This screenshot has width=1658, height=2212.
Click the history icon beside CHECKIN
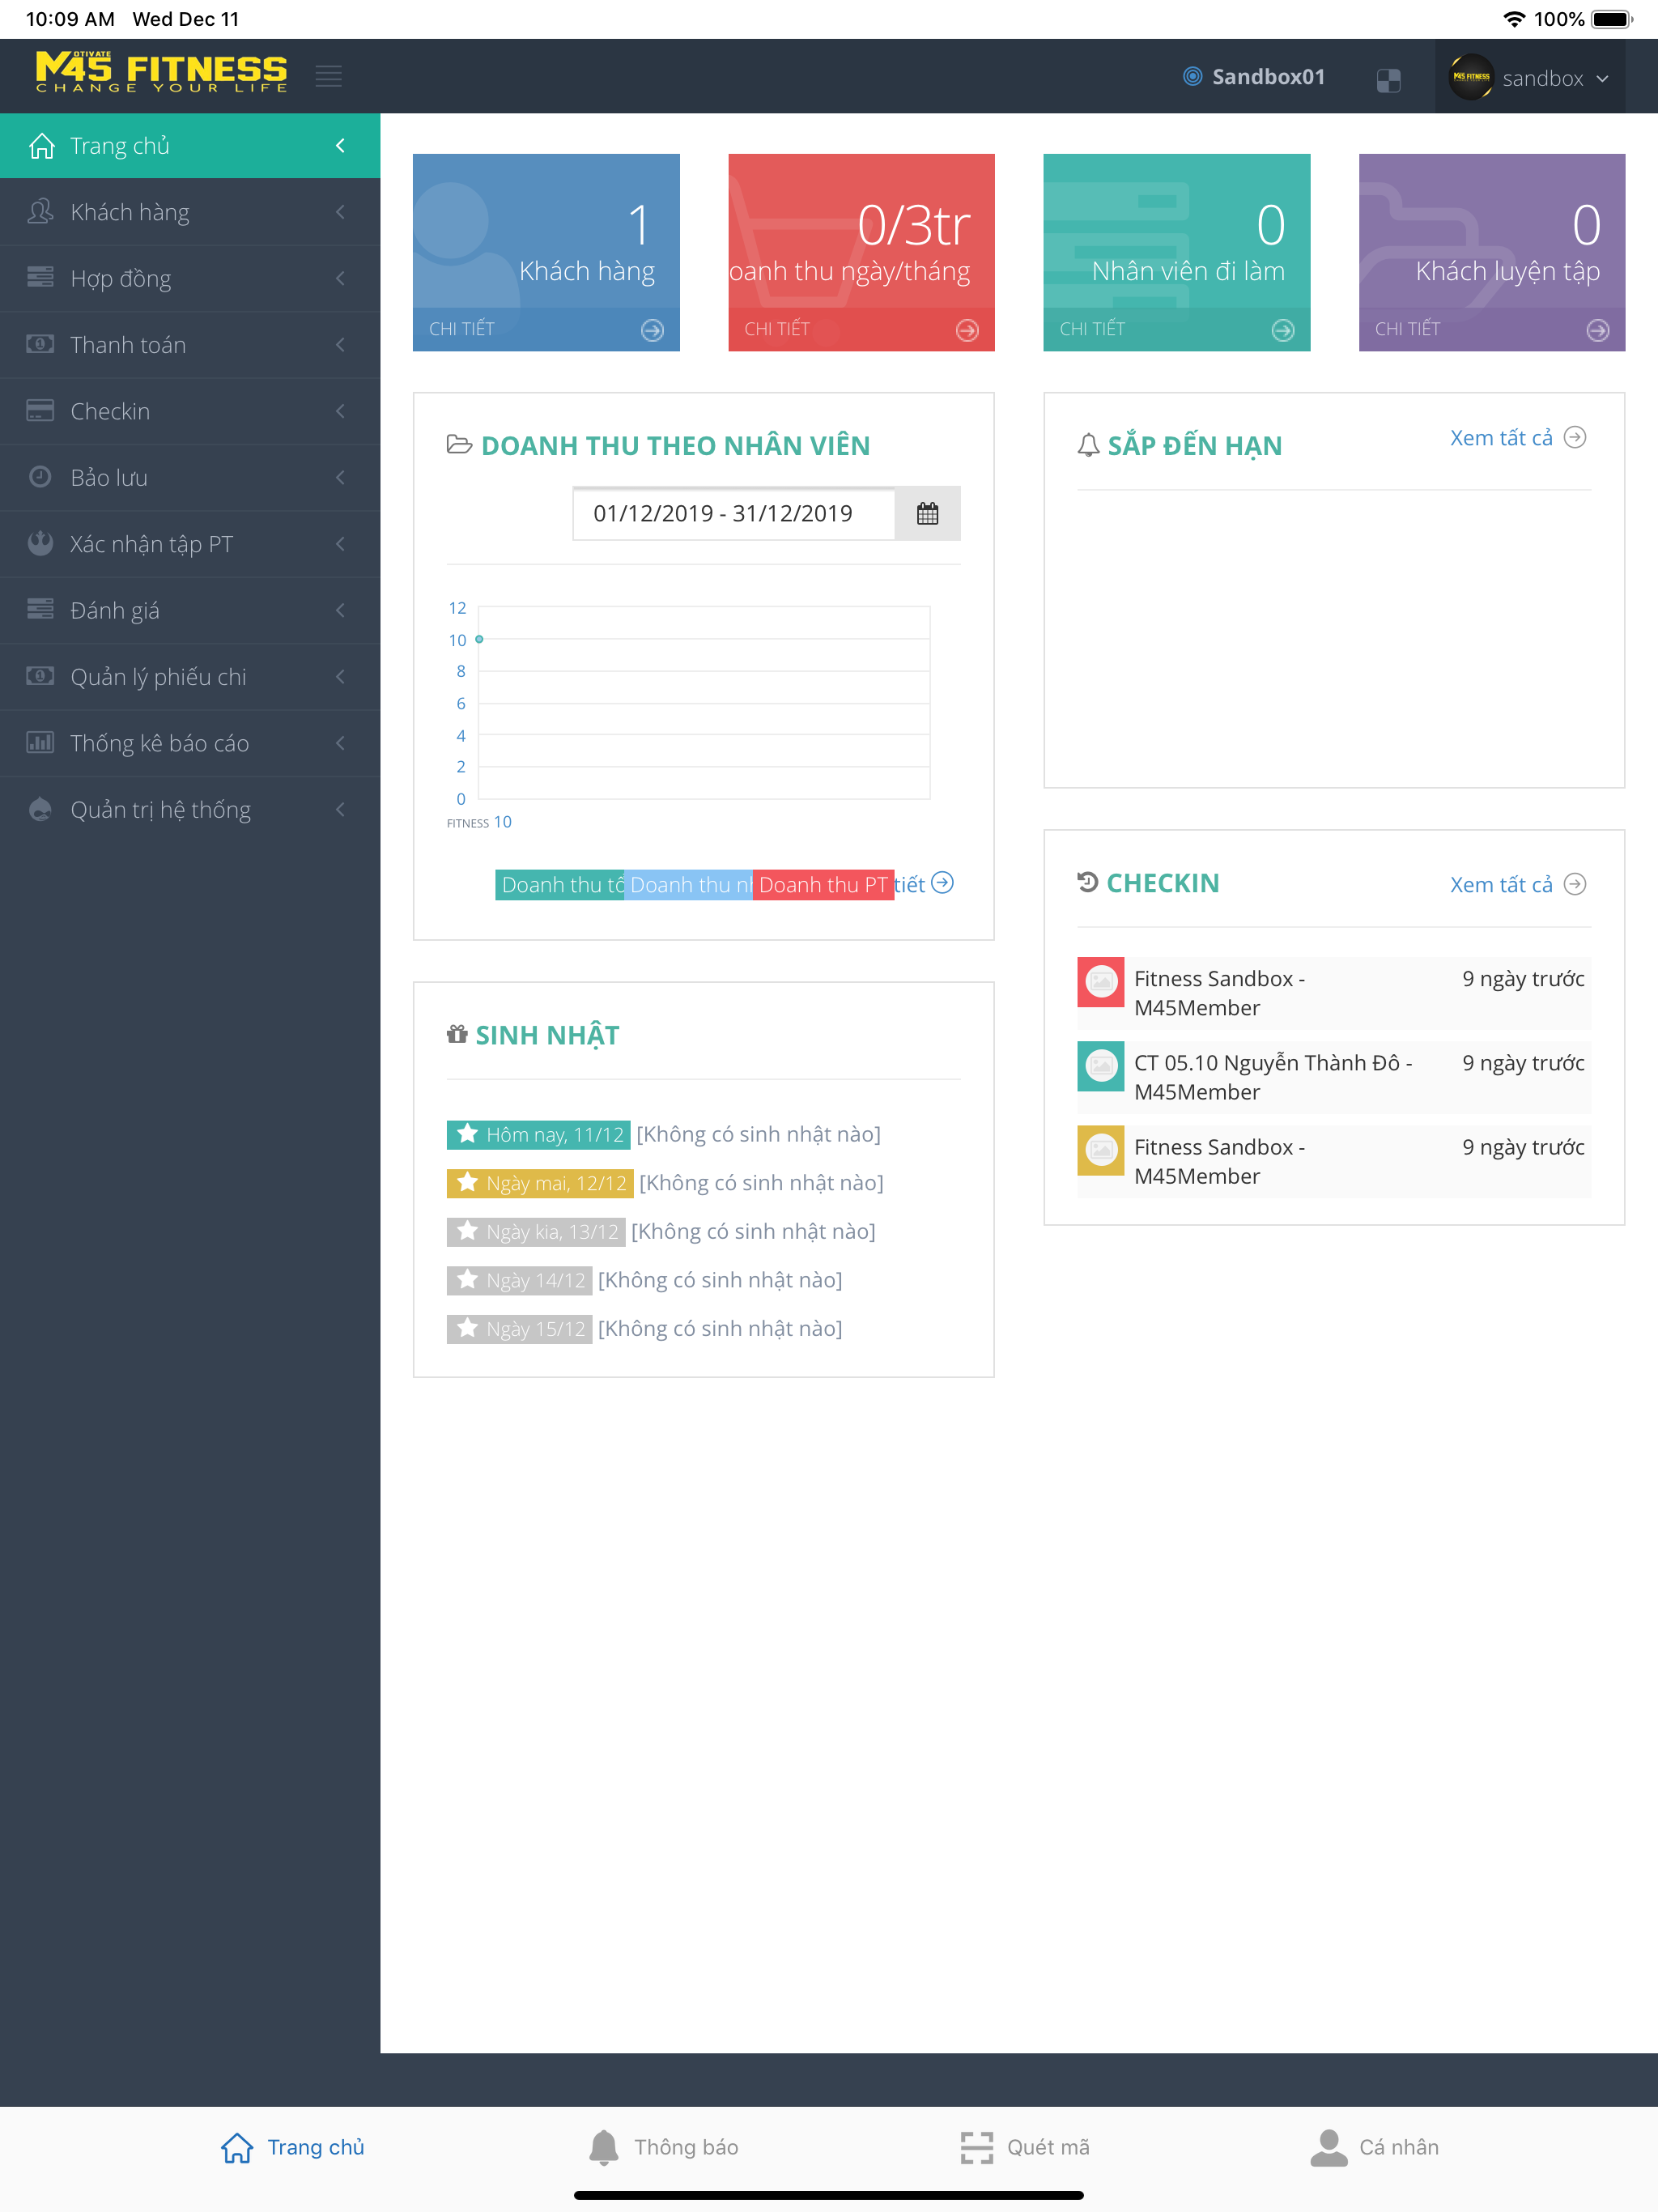[x=1088, y=882]
